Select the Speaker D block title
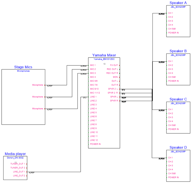 coord(178,147)
